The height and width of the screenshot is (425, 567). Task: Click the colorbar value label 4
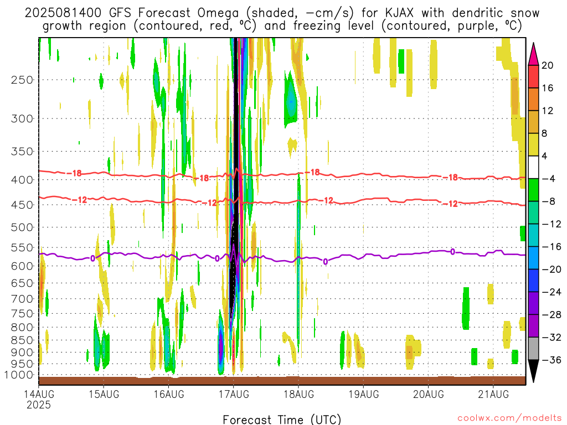pyautogui.click(x=545, y=156)
